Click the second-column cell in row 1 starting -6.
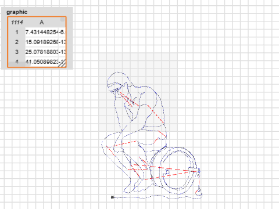Viewport: 279px width, 209px height. coord(62,32)
